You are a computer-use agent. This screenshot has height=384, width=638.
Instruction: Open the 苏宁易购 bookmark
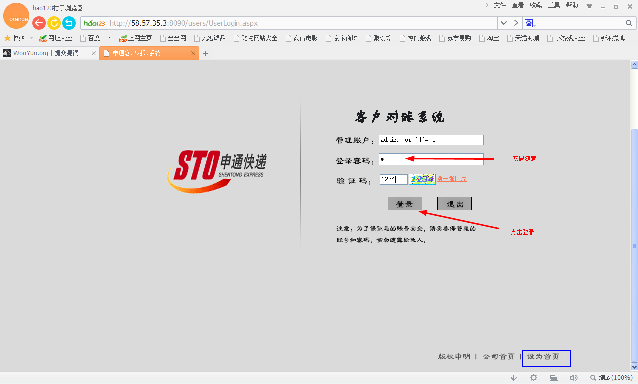[x=455, y=38]
